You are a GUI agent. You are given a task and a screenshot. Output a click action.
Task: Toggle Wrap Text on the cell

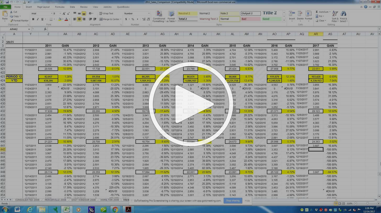(106, 14)
